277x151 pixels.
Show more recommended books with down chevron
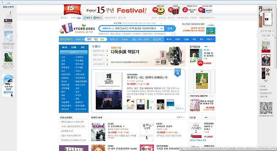(x=266, y=81)
